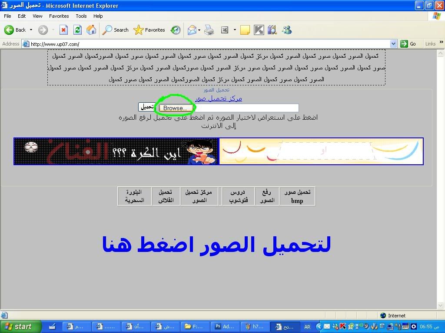The width and height of the screenshot is (445, 333).
Task: Open the History toolbar icon
Action: point(176,30)
